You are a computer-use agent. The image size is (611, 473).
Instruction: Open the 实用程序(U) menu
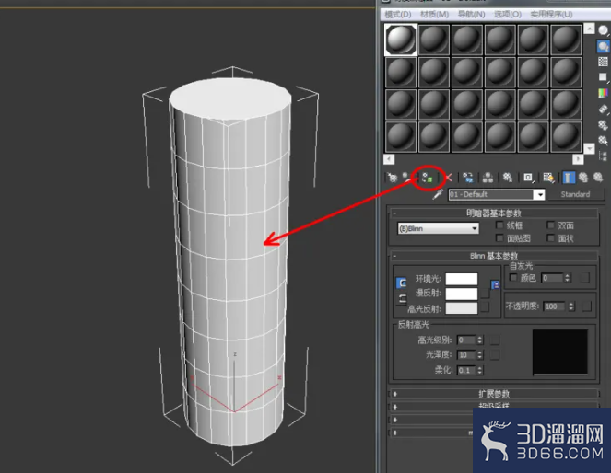click(551, 15)
